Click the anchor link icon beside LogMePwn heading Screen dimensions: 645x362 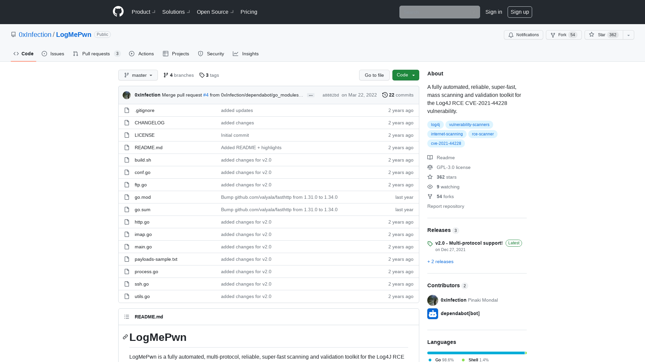[125, 337]
